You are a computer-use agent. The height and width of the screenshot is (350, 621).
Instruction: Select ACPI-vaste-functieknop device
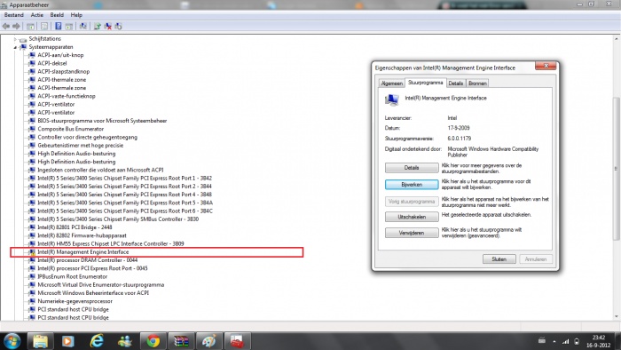click(x=67, y=96)
